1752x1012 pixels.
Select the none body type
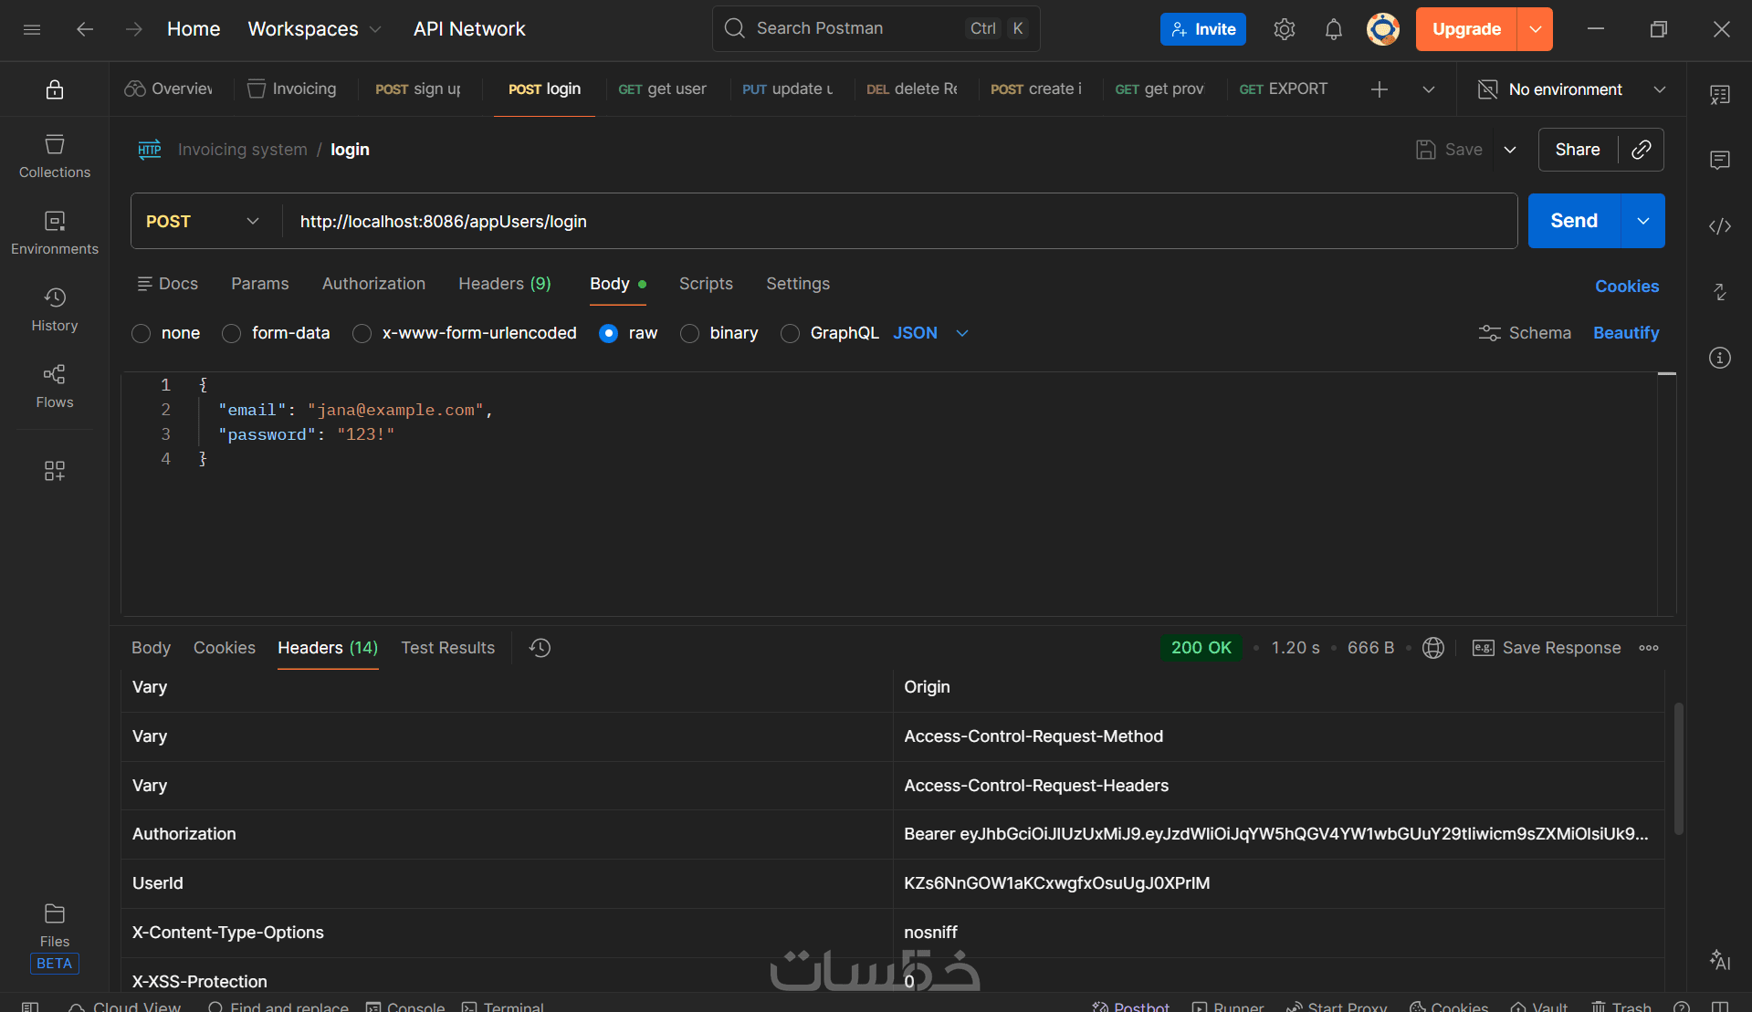[141, 334]
